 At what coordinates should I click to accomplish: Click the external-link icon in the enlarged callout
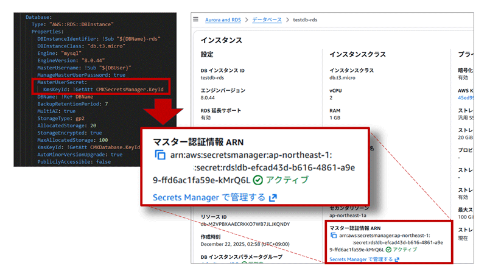pos(273,197)
